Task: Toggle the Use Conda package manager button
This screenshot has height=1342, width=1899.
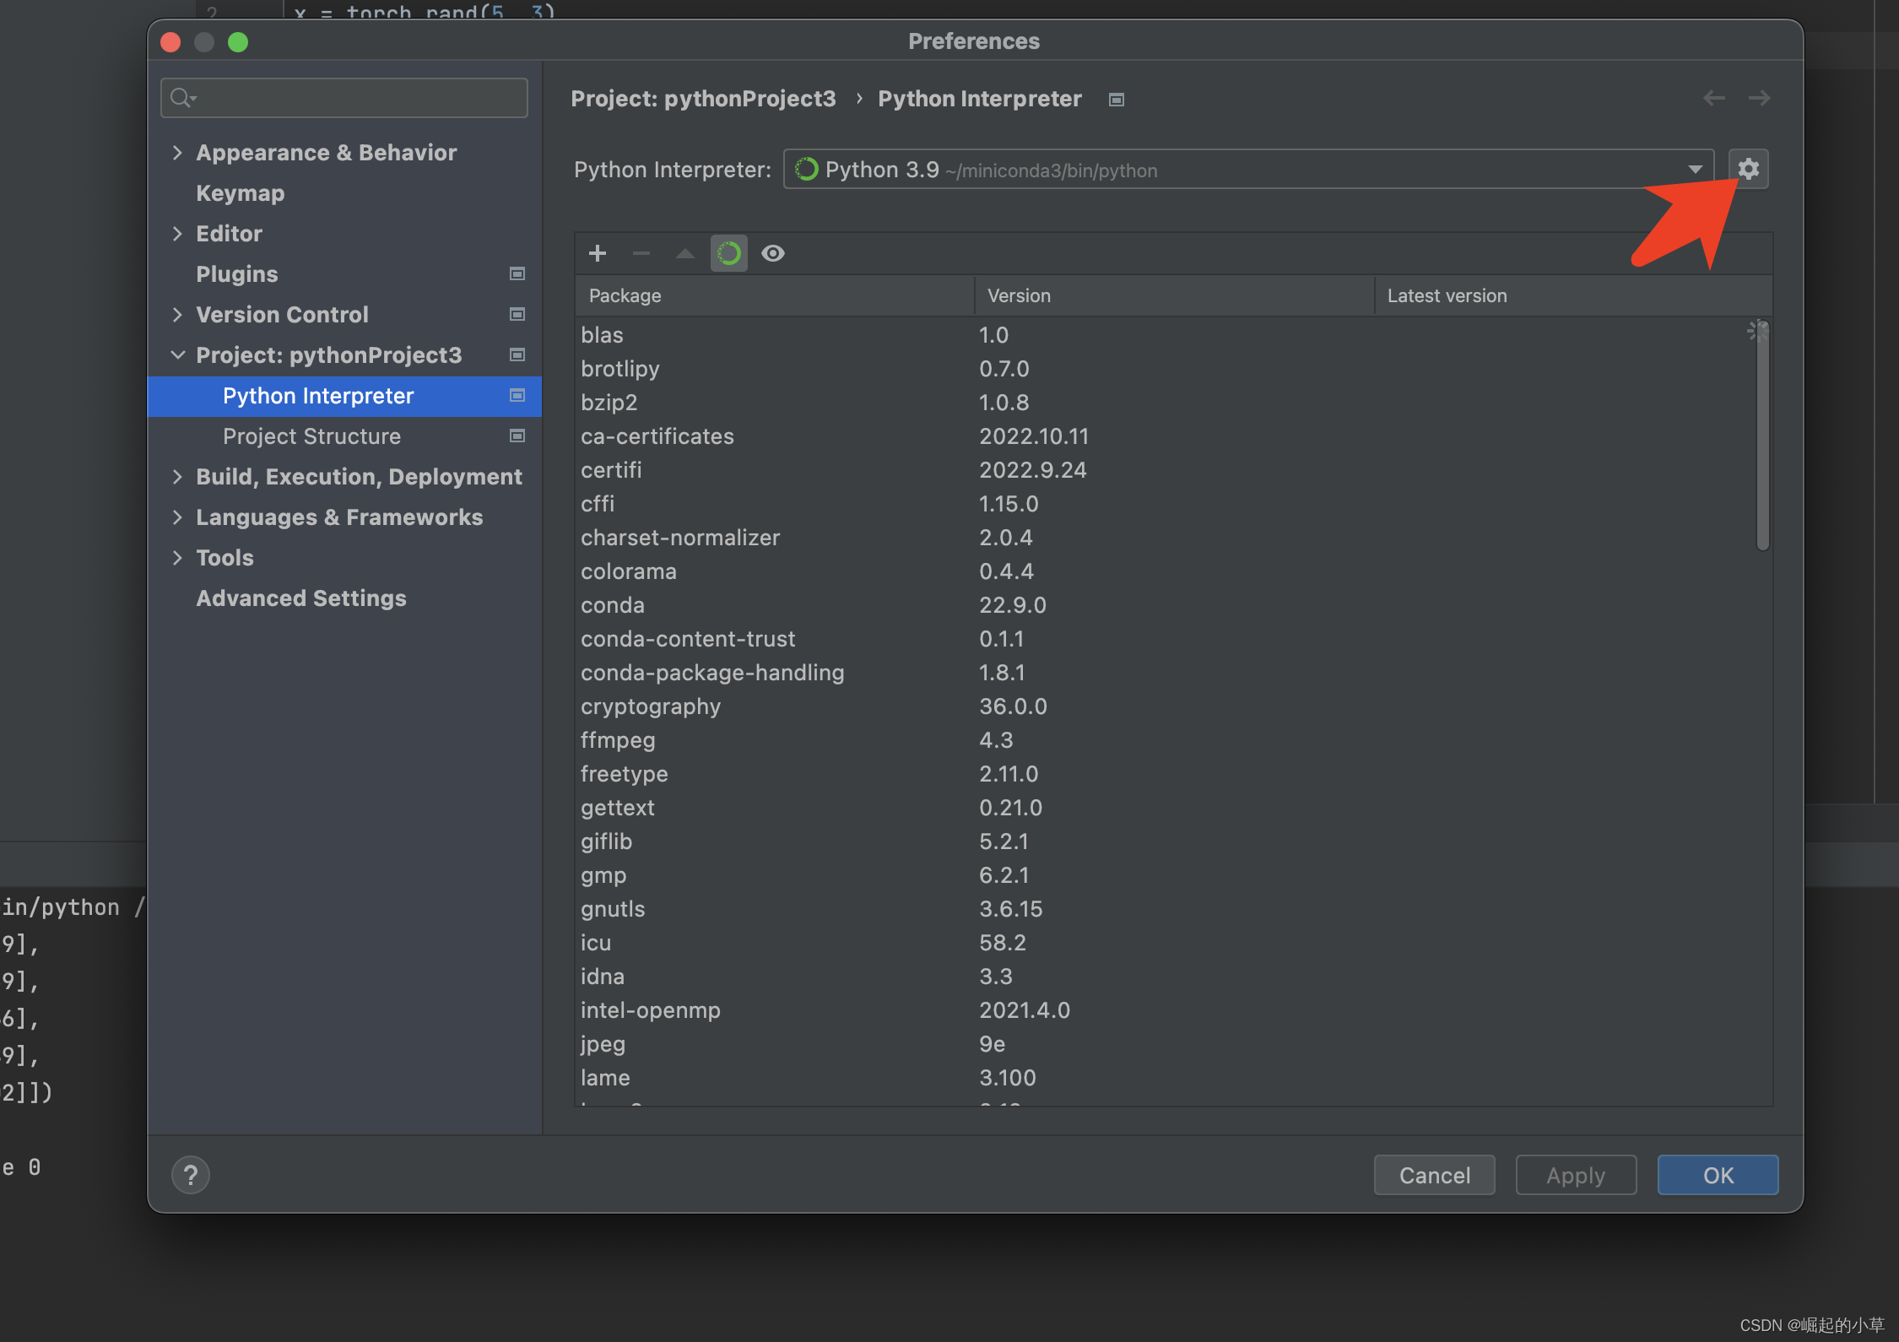Action: pos(729,253)
